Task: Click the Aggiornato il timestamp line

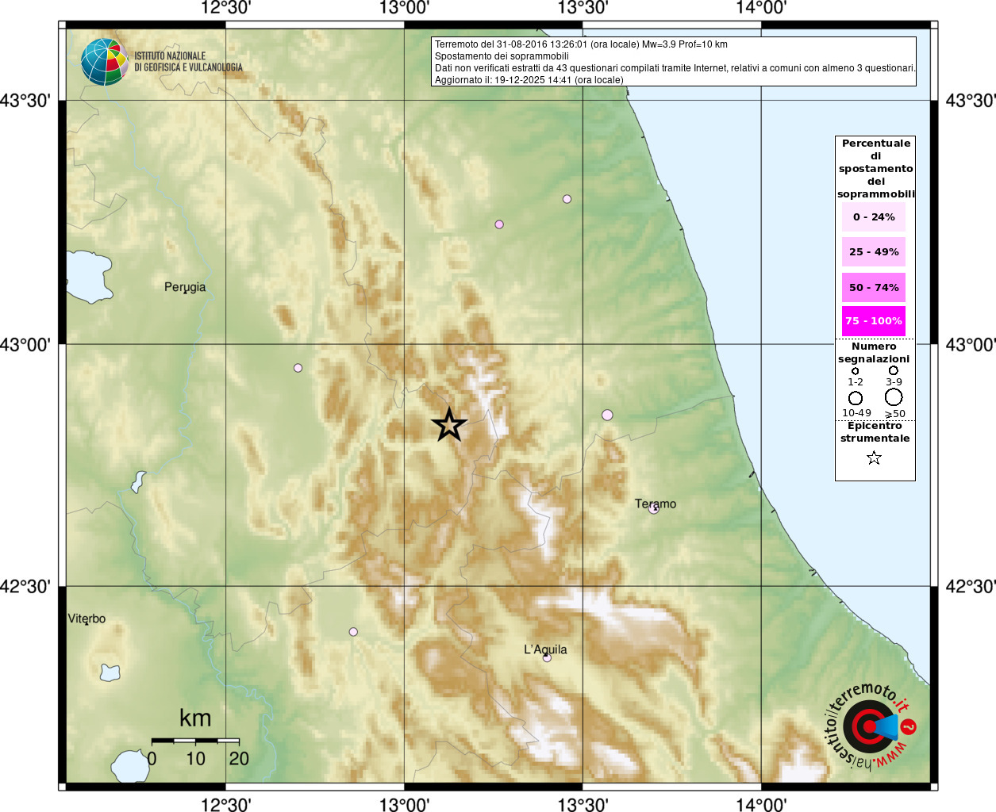Action: (x=529, y=80)
